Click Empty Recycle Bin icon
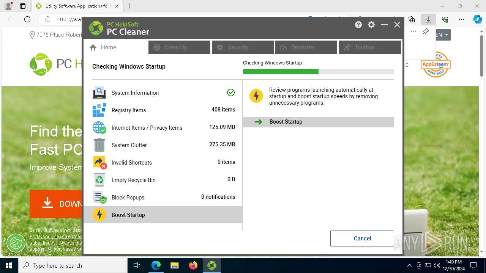The height and width of the screenshot is (273, 486). pyautogui.click(x=99, y=180)
